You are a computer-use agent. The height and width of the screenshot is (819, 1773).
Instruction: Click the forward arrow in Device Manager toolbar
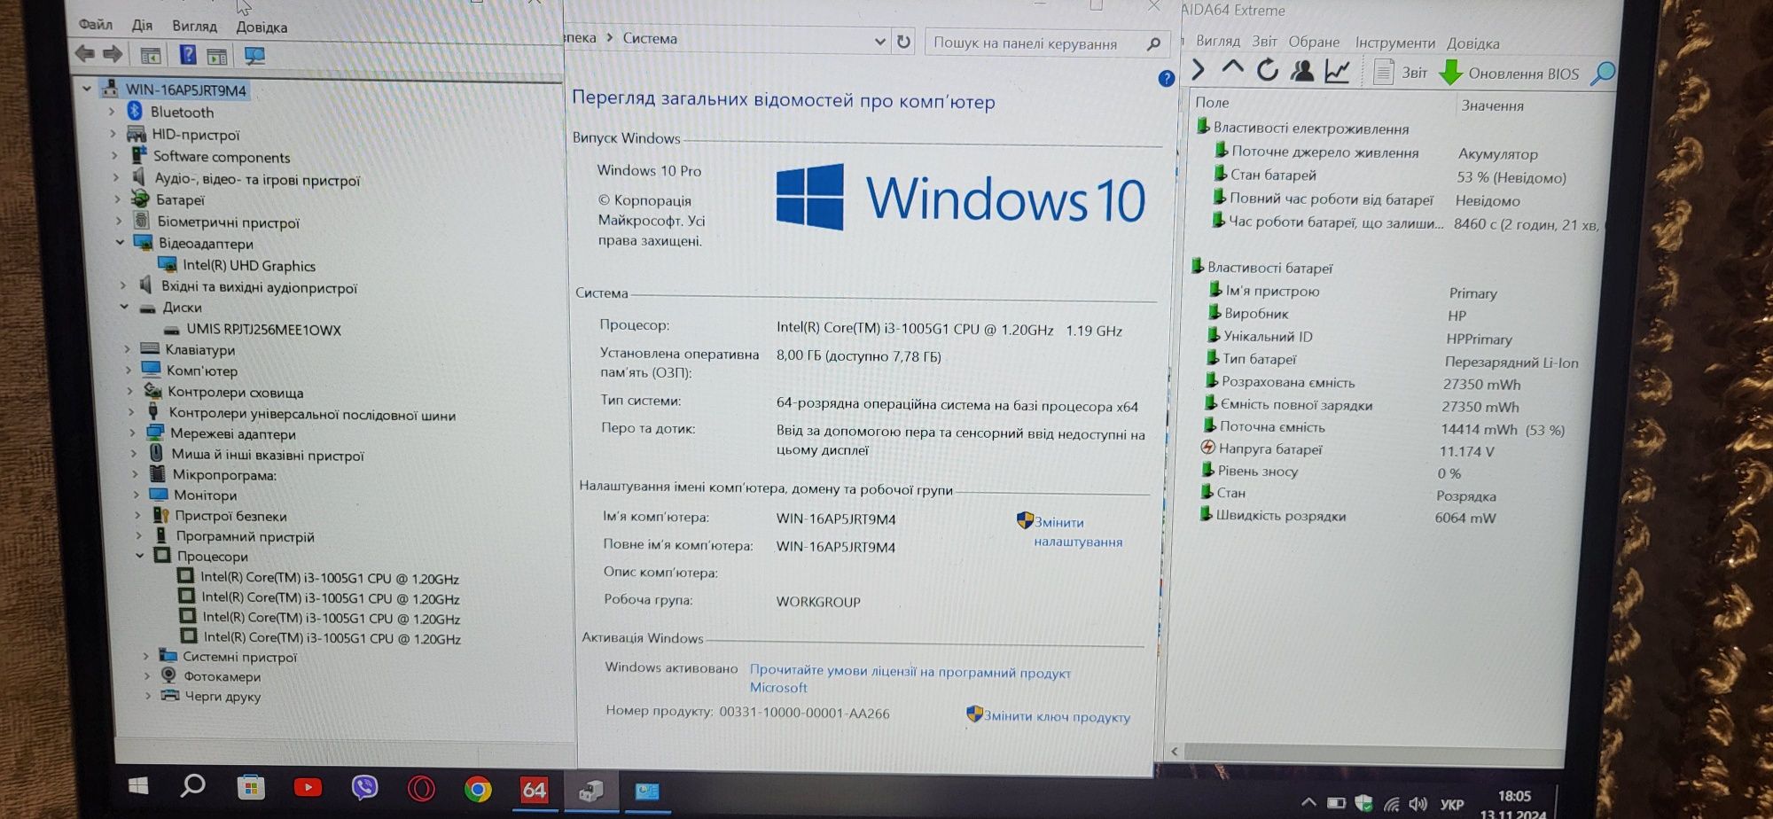[113, 54]
